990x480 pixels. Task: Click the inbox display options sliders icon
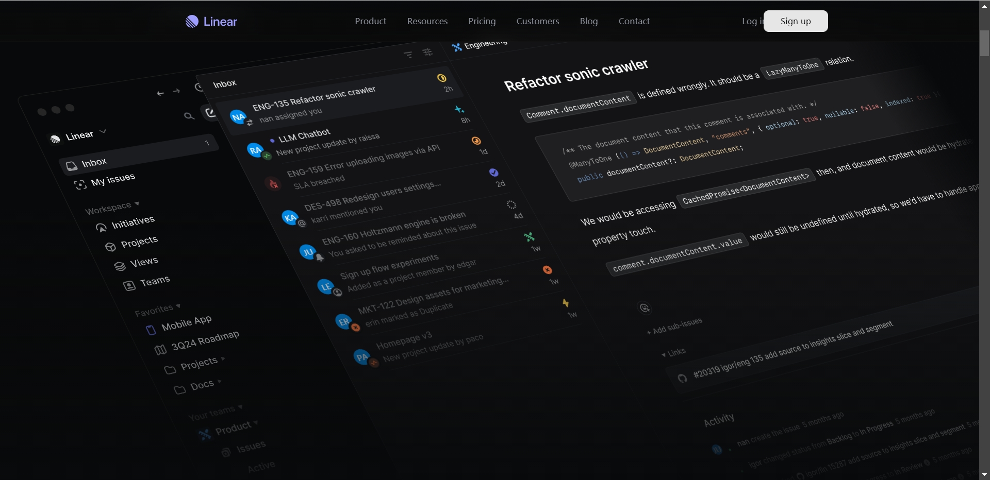(x=427, y=52)
